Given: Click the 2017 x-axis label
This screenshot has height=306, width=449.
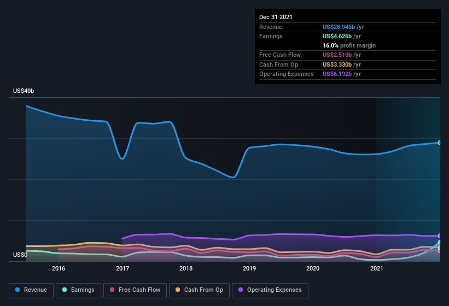Looking at the screenshot, I should (123, 268).
